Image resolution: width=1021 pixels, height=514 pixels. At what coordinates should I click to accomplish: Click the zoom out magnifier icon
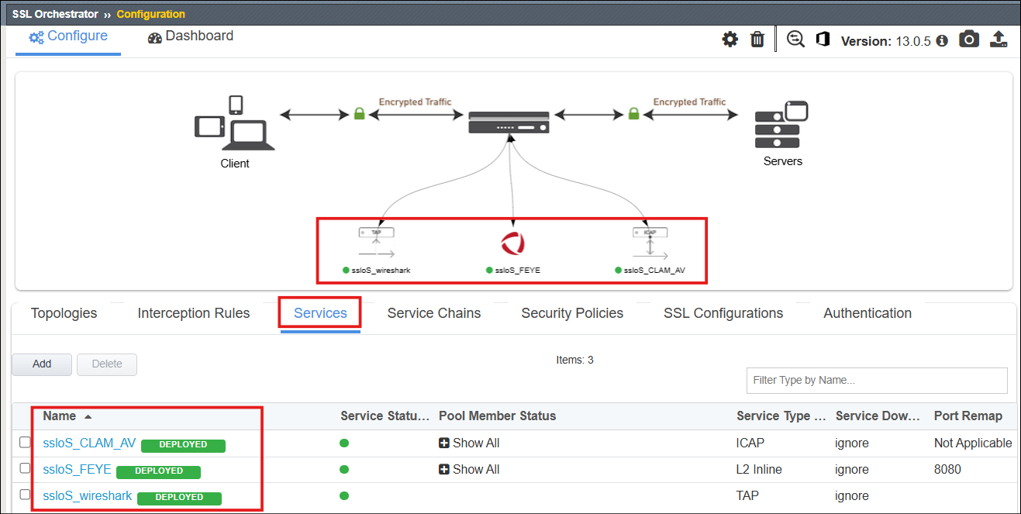tap(795, 40)
